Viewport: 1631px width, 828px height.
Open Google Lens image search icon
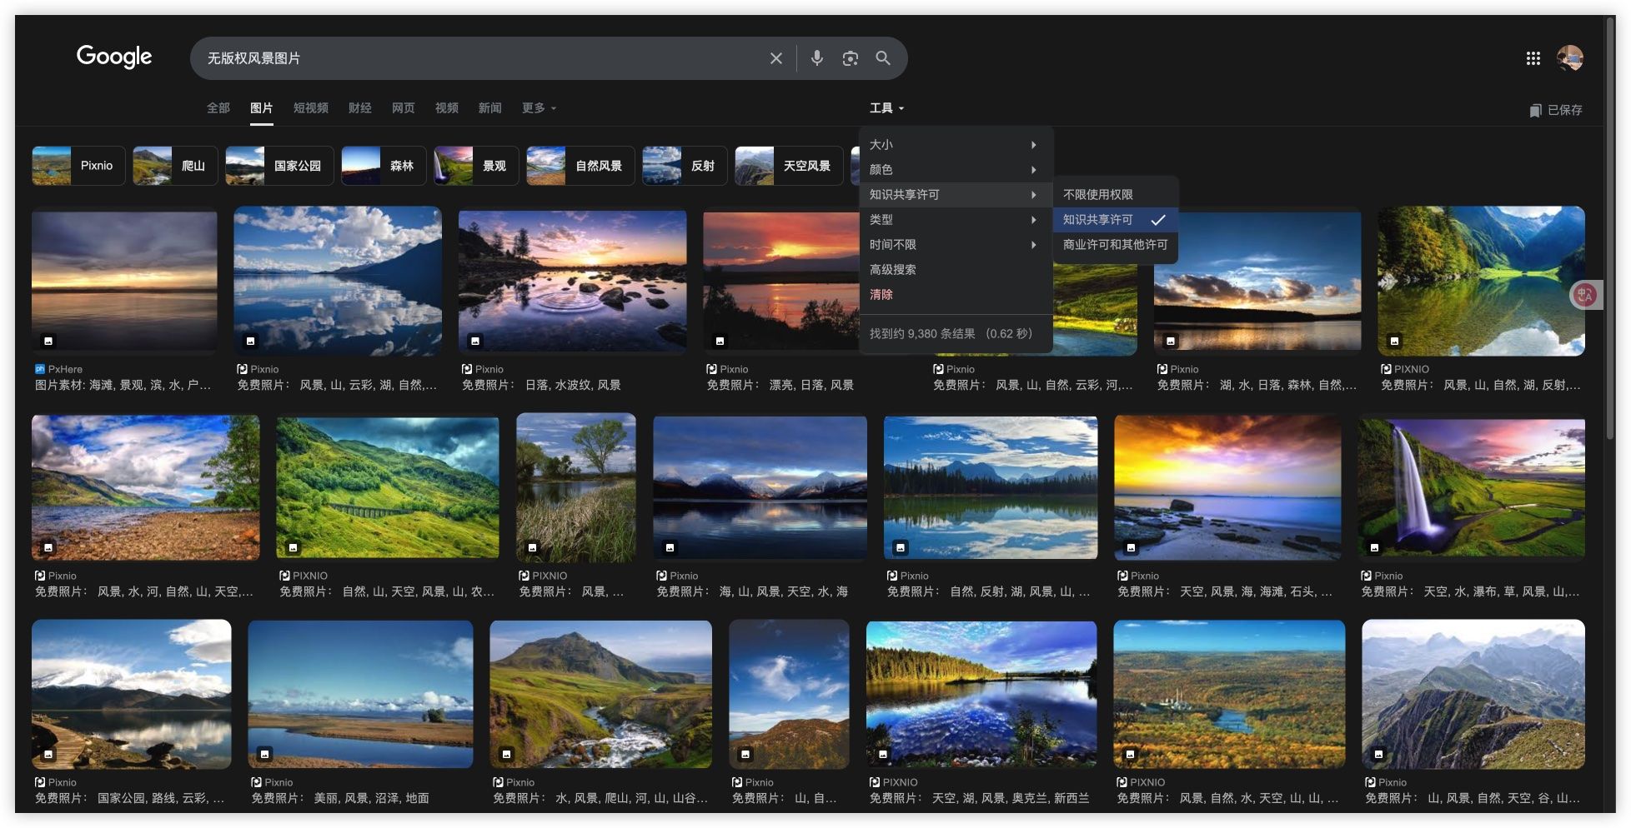pos(850,58)
